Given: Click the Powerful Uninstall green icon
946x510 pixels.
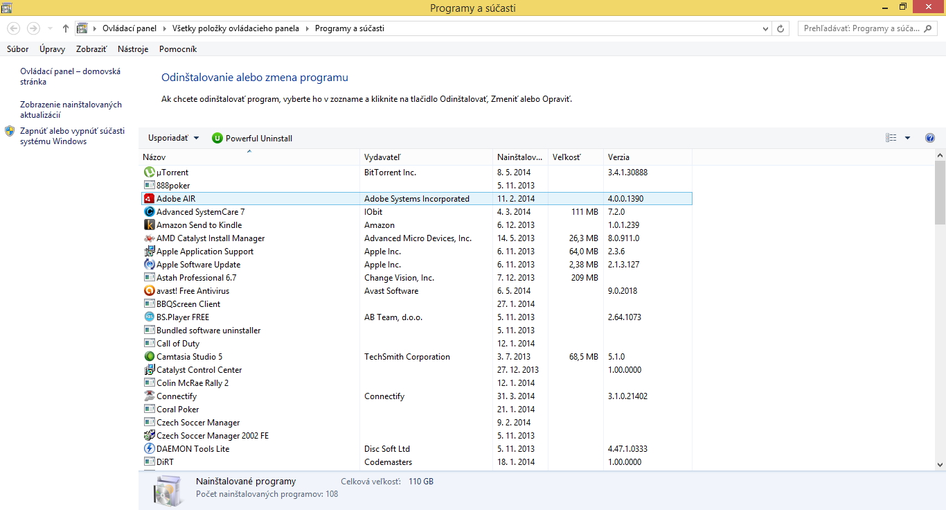Looking at the screenshot, I should pos(217,138).
